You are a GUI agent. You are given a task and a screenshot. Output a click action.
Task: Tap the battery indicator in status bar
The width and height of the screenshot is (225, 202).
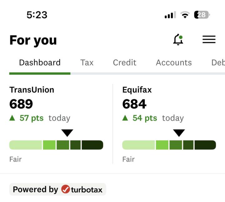click(x=202, y=15)
